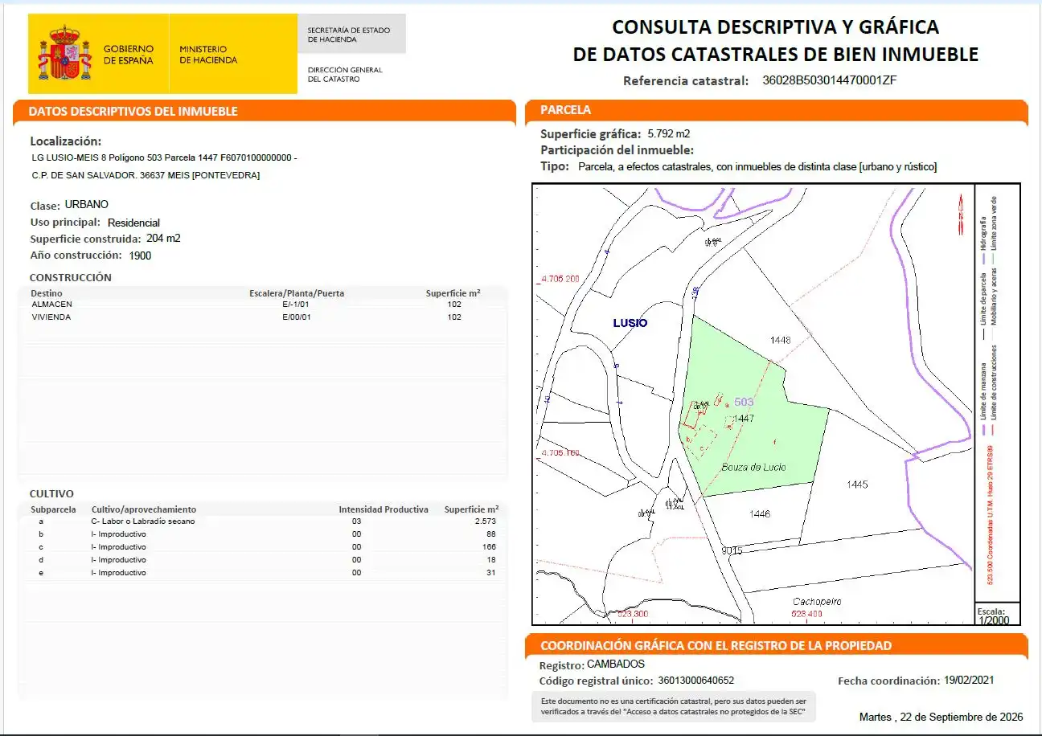Click the MINISTERIO DE HACIENDA label
1042x736 pixels.
[x=208, y=55]
